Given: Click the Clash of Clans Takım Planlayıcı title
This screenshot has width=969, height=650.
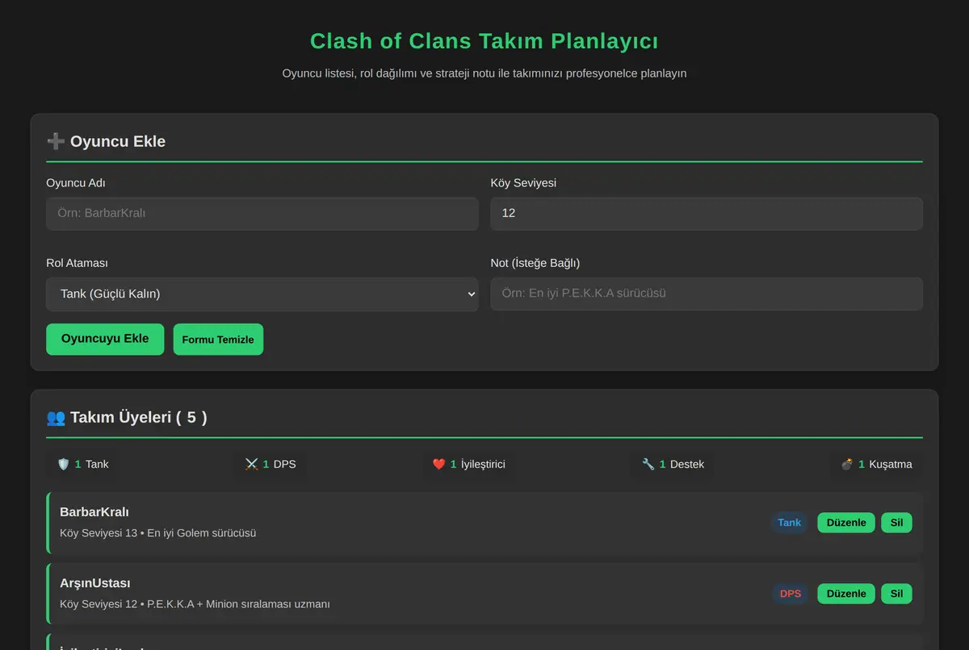Looking at the screenshot, I should pos(484,41).
